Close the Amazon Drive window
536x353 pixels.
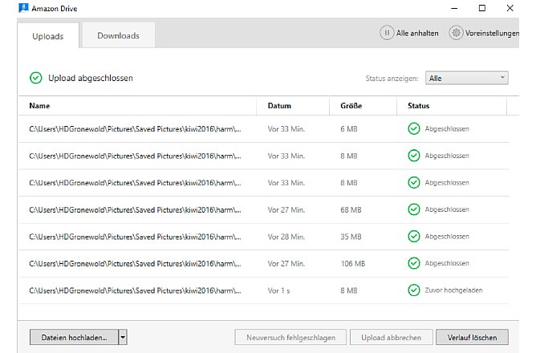point(510,8)
